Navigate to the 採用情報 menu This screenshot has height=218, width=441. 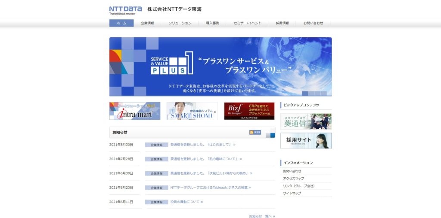pyautogui.click(x=282, y=23)
